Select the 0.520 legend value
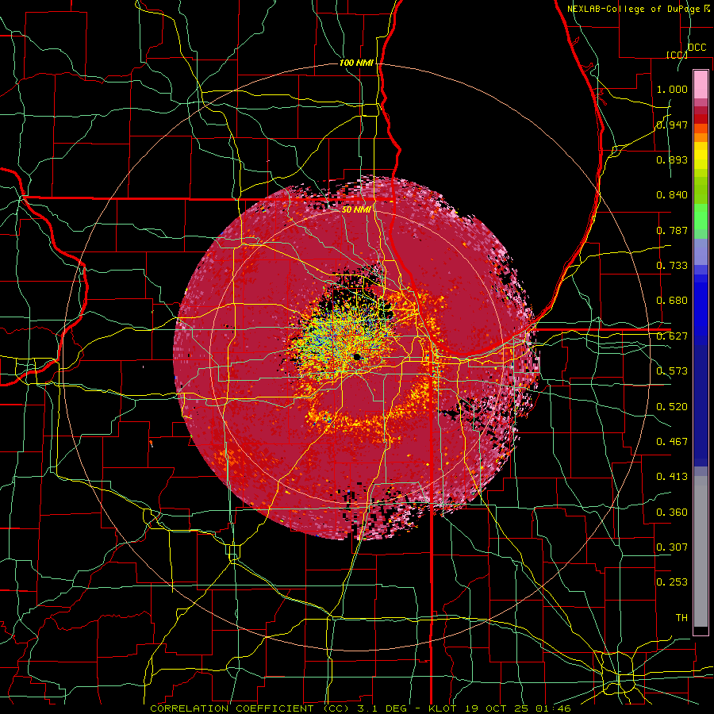714x714 pixels. click(672, 407)
